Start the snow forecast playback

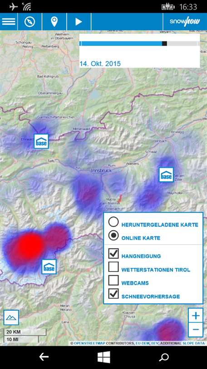point(79,22)
